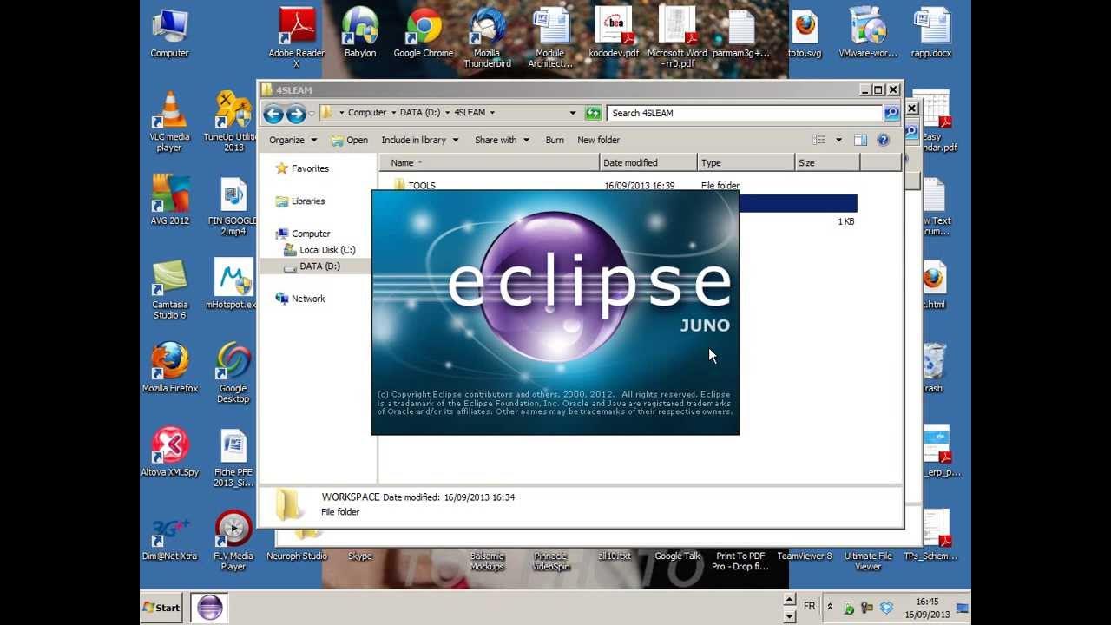Open the VLC media player desktop icon
The width and height of the screenshot is (1111, 625).
[x=169, y=122]
